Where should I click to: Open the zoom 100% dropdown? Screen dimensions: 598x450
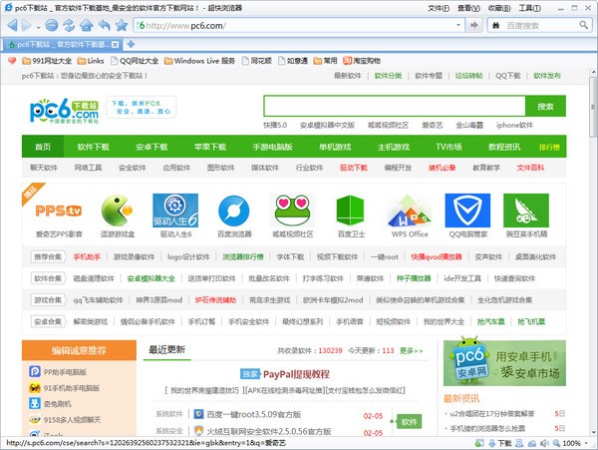point(586,443)
